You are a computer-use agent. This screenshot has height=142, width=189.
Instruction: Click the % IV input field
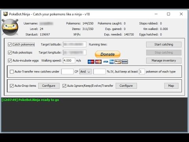point(100,71)
